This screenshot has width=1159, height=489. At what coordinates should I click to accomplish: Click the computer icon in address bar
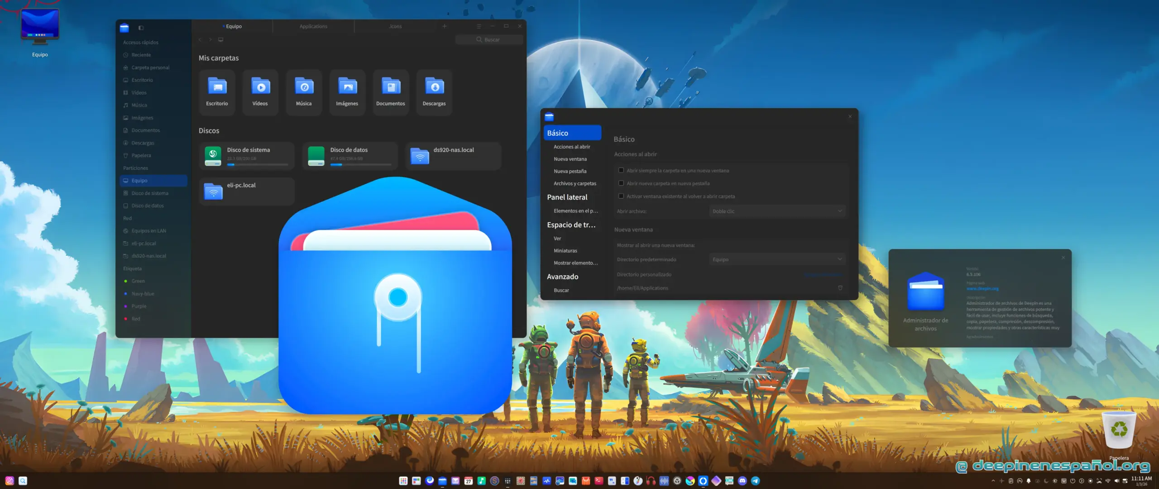(221, 40)
